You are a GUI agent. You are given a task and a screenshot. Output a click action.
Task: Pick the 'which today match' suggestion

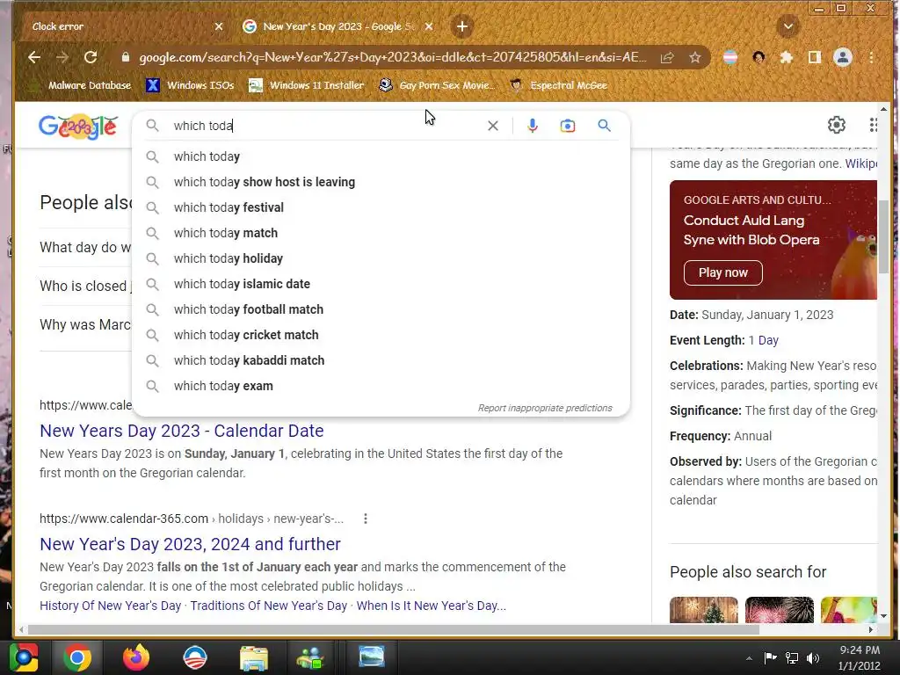(381, 233)
